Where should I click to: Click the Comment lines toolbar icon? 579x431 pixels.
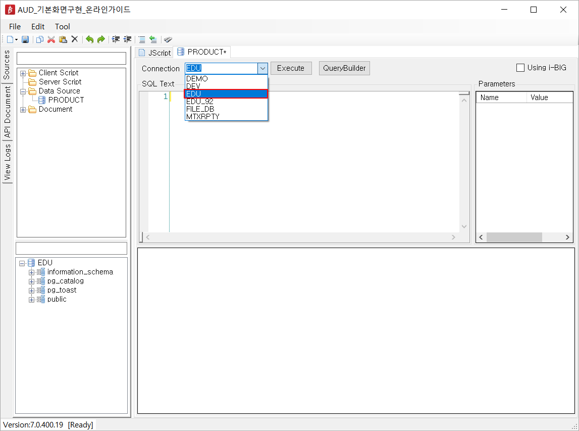pyautogui.click(x=142, y=39)
